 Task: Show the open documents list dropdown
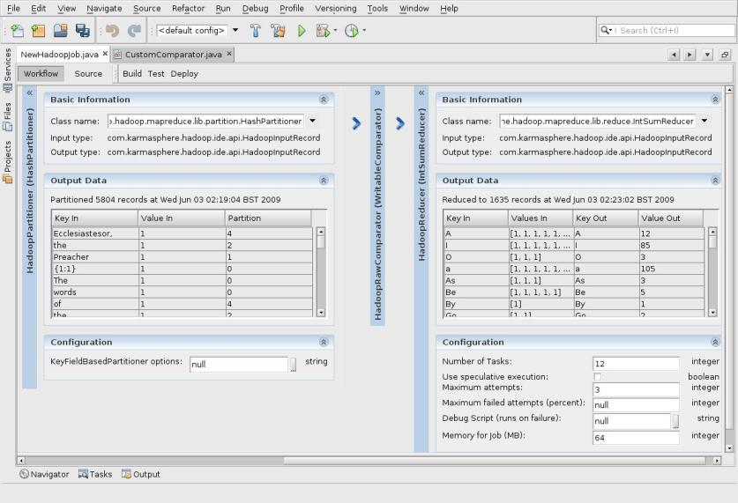click(x=707, y=55)
